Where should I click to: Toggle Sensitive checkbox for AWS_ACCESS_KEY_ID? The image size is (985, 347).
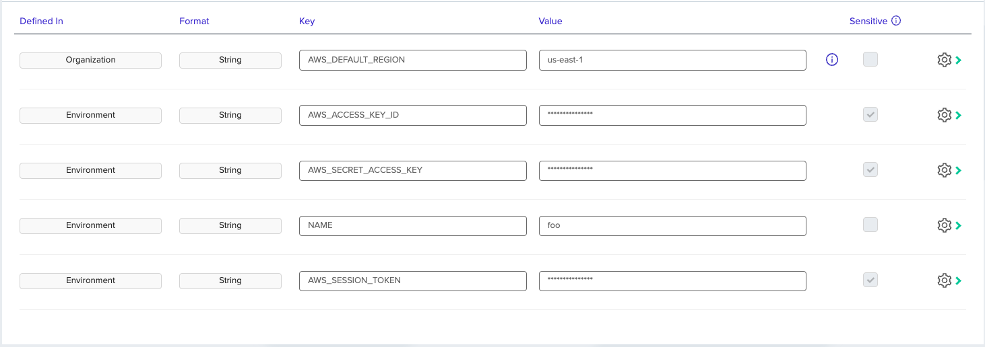[870, 114]
